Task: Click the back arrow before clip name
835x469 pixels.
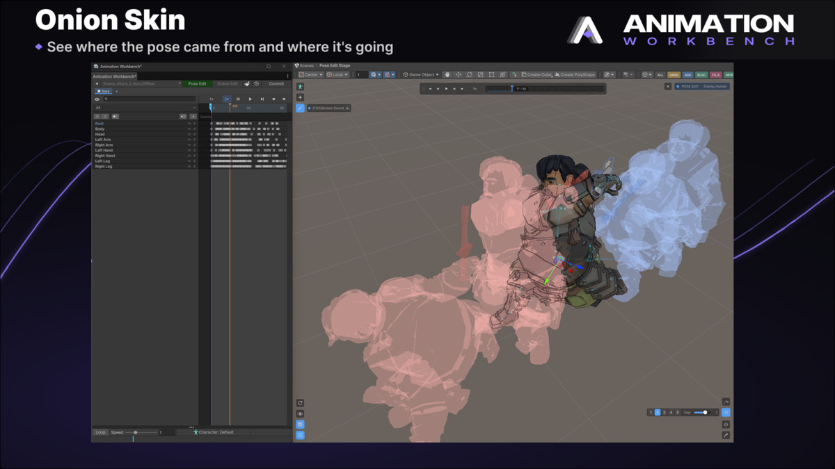Action: point(97,83)
